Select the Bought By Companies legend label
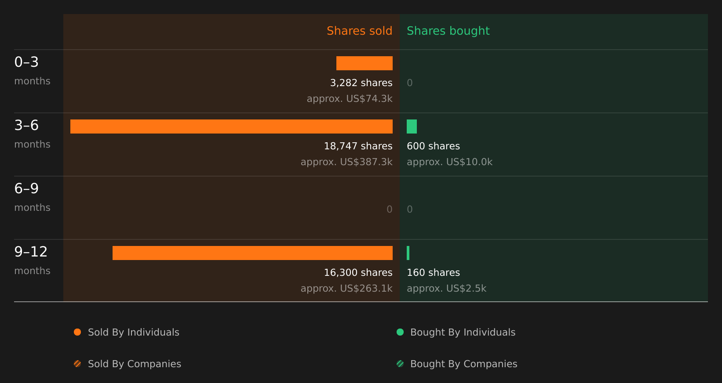 click(463, 364)
